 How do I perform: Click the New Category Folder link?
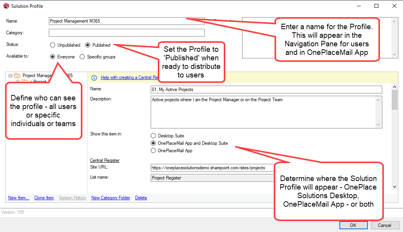click(111, 198)
